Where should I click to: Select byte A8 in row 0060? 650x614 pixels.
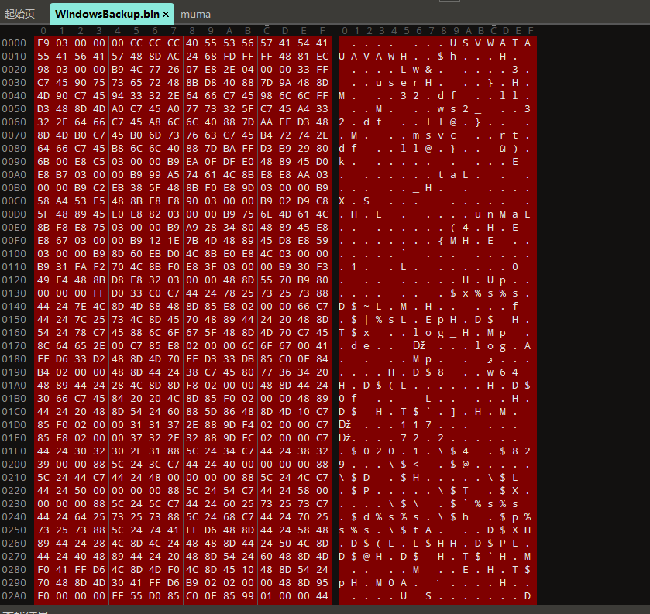[155, 122]
